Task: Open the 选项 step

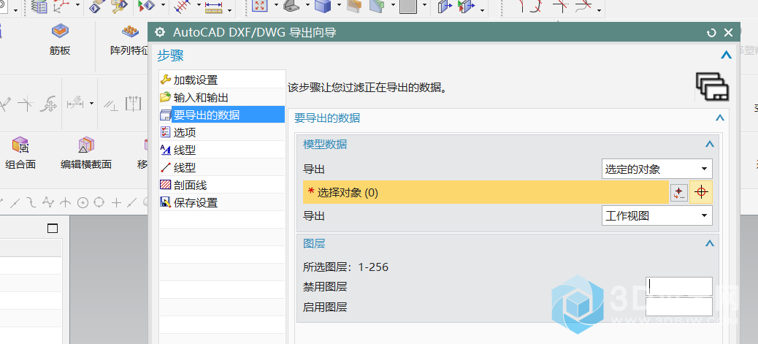Action: [222, 132]
